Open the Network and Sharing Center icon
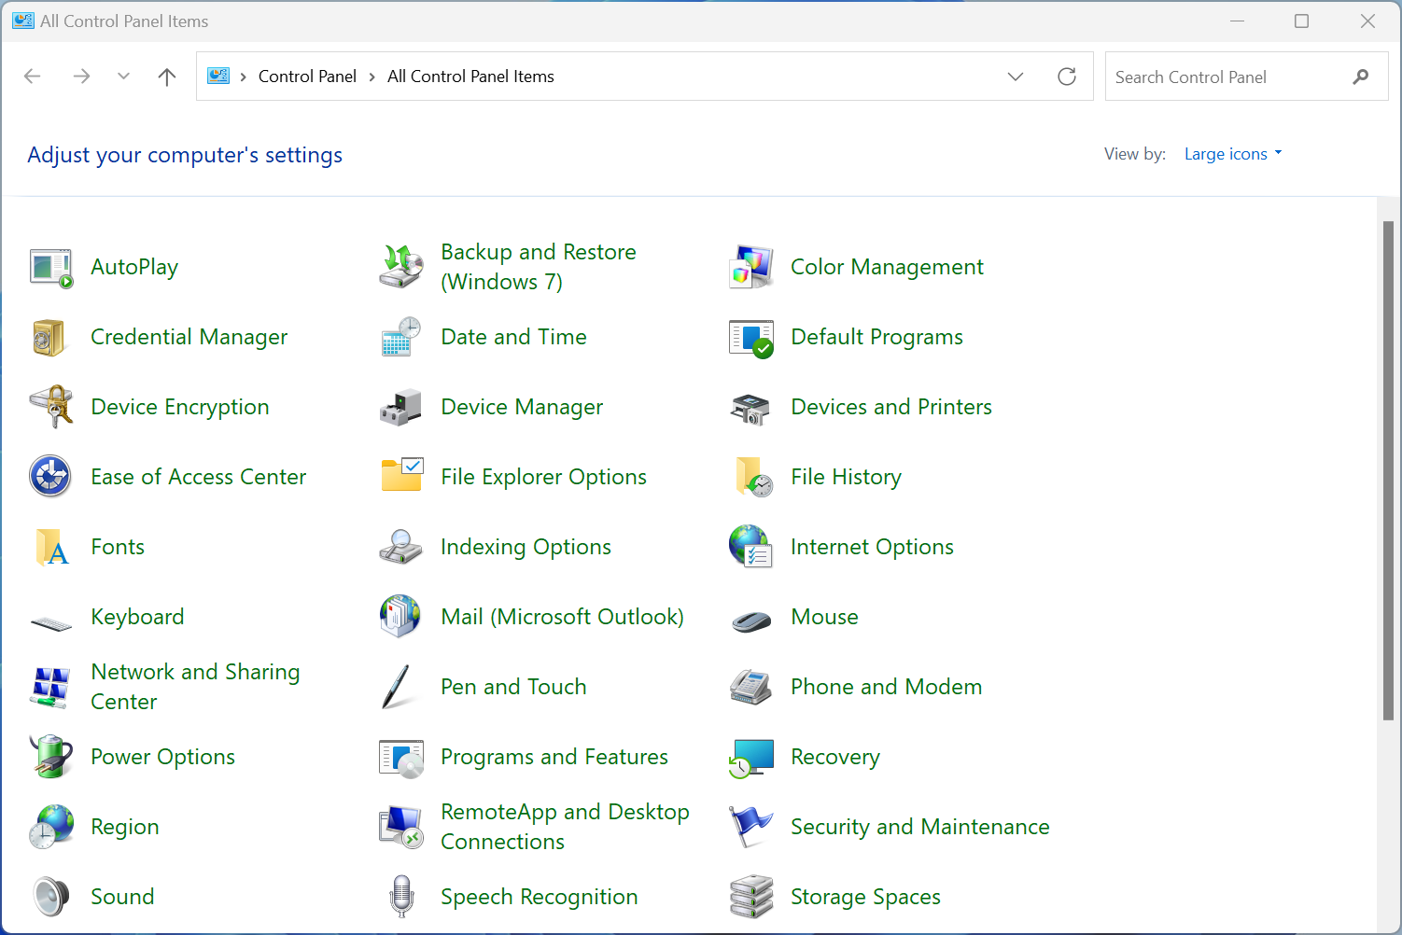This screenshot has height=935, width=1402. (50, 688)
